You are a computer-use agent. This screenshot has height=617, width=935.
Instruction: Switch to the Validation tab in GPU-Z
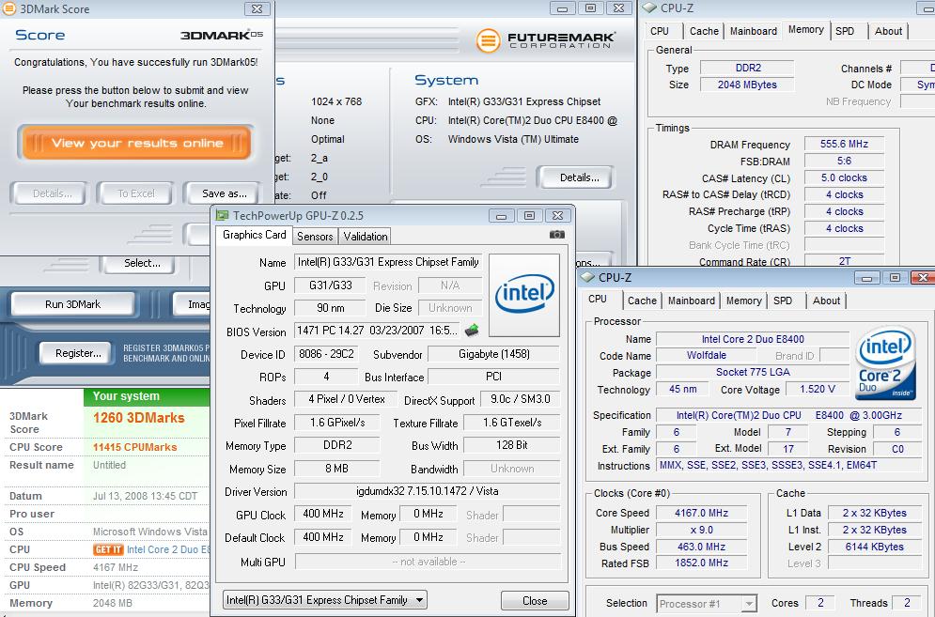[x=365, y=237]
